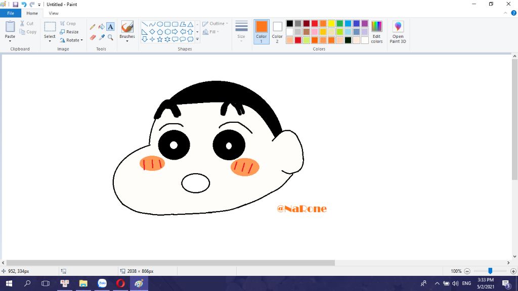Click the Cut button
This screenshot has height=291, width=518.
pos(26,23)
